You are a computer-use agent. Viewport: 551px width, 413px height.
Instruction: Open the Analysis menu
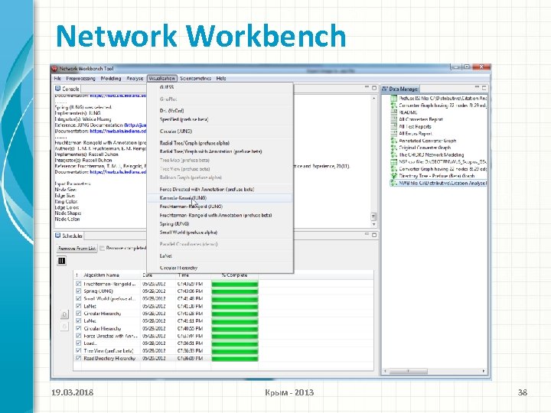coord(135,78)
